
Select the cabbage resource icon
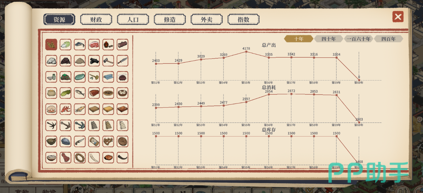65,45
